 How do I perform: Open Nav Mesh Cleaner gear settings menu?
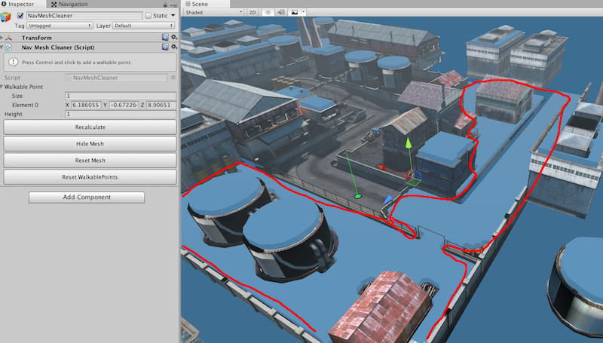click(174, 47)
